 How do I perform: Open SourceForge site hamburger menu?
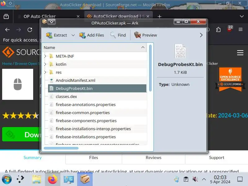coord(240,53)
